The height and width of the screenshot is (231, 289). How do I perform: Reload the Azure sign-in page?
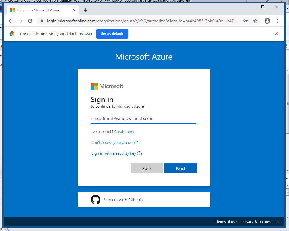(x=30, y=21)
